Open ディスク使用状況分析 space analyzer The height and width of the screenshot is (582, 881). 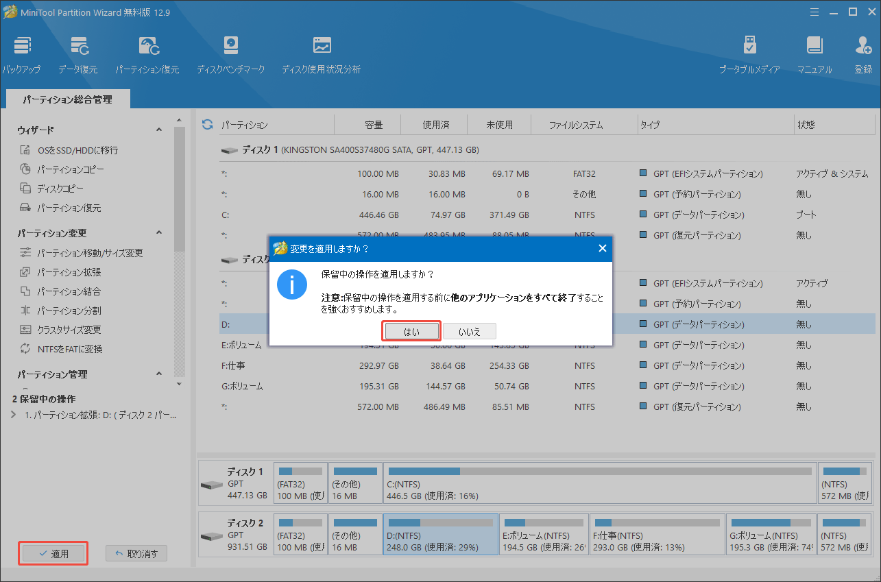click(x=321, y=55)
